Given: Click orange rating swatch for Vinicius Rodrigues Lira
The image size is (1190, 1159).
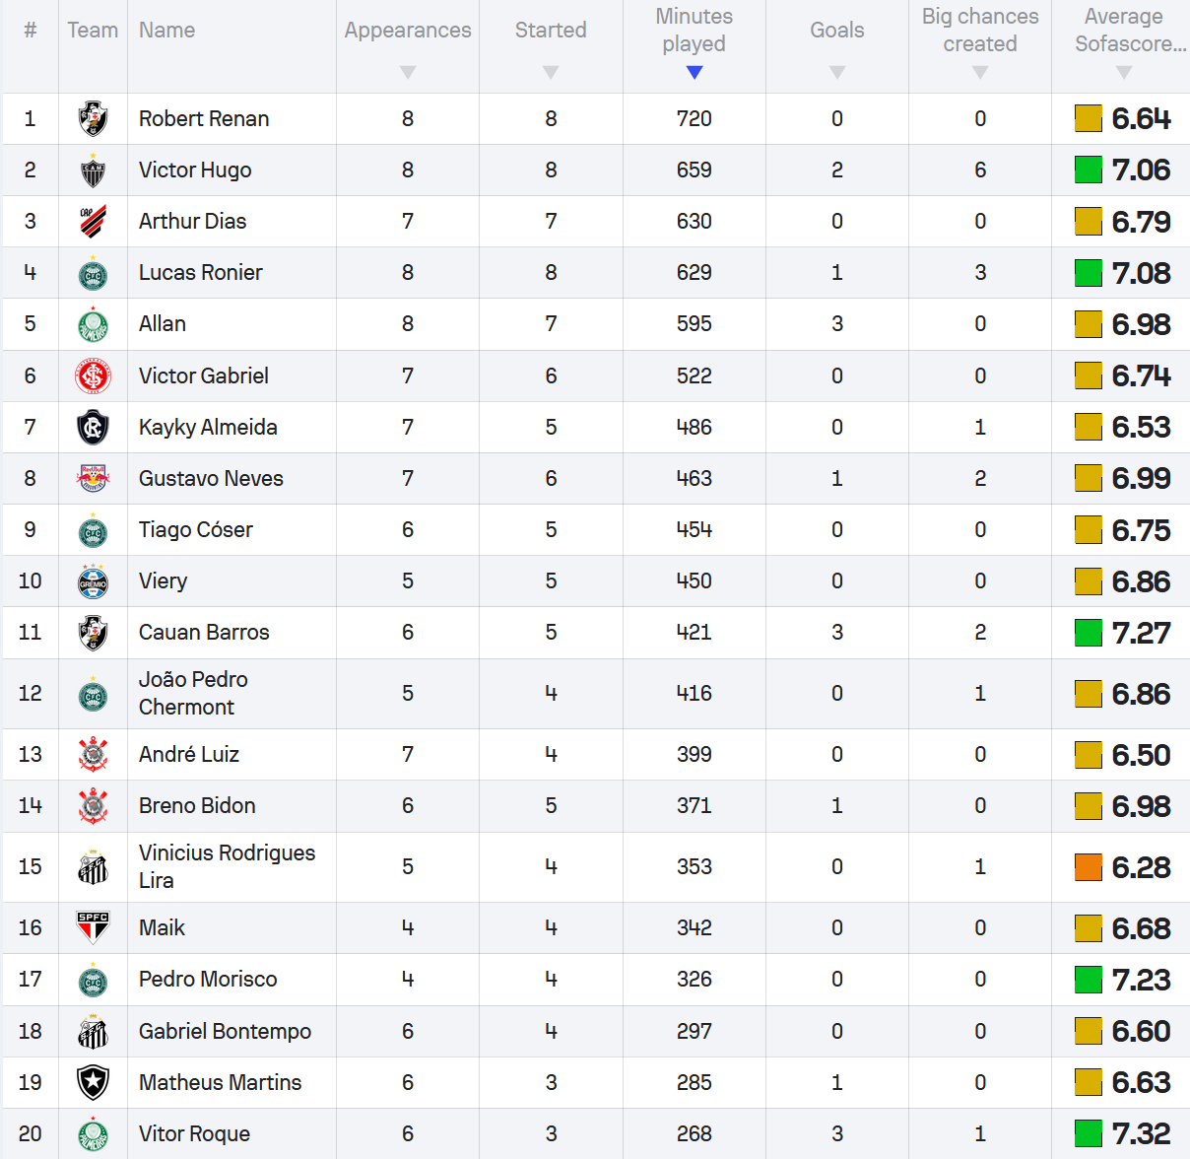Looking at the screenshot, I should pyautogui.click(x=1088, y=867).
